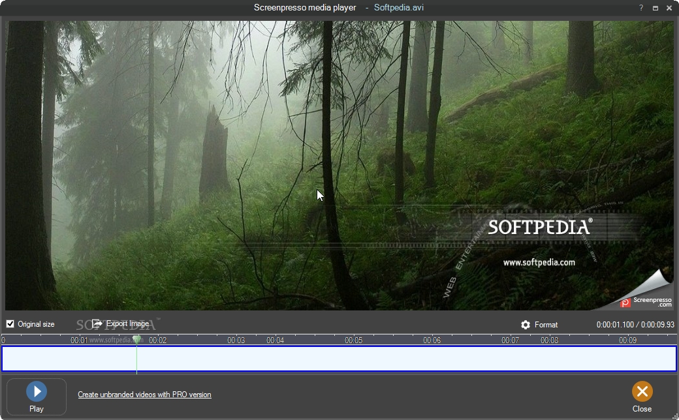
Task: Click the orange Close button icon
Action: (x=642, y=391)
